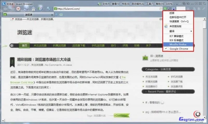
Task: Click the envelope icon in the page header
Action: point(12,19)
